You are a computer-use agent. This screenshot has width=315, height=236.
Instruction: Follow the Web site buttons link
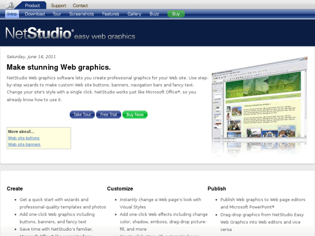(x=24, y=138)
